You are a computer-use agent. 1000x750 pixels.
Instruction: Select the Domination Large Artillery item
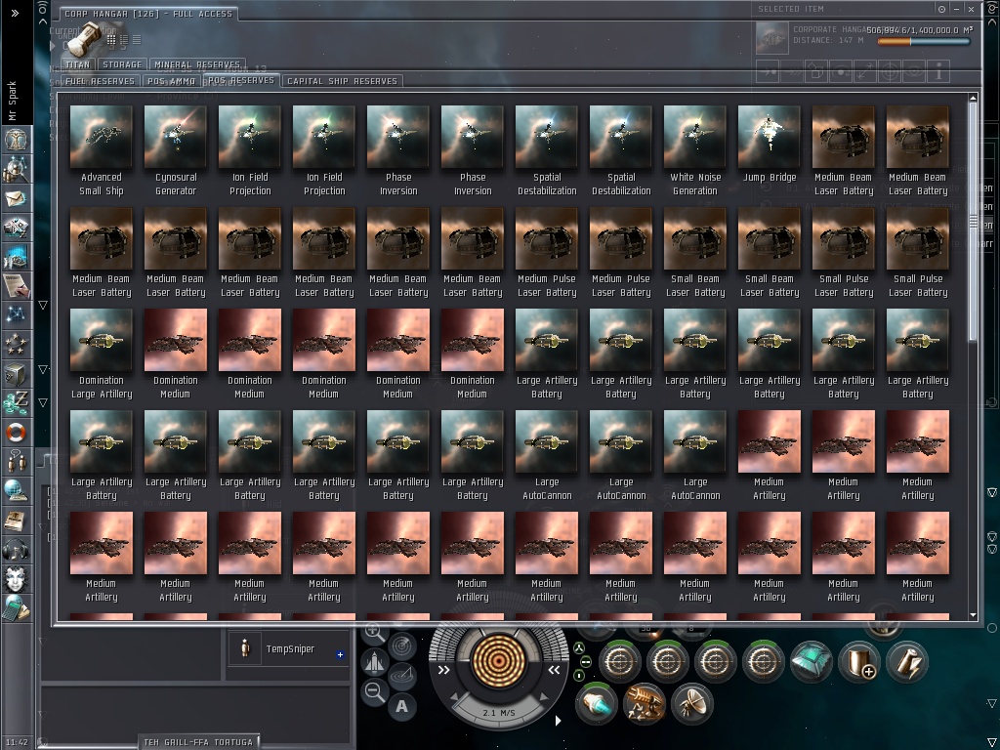tap(102, 354)
